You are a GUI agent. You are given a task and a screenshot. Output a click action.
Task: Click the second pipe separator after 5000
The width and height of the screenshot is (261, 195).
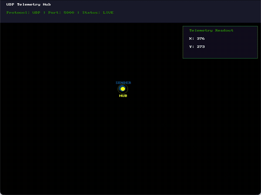click(78, 13)
